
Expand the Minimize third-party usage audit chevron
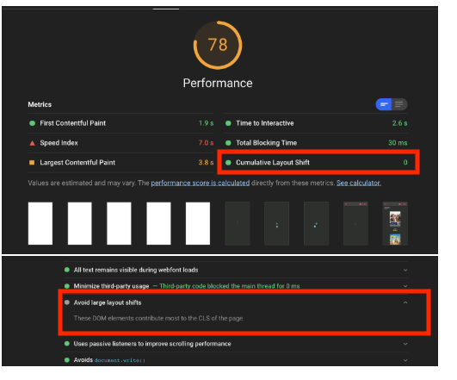pyautogui.click(x=405, y=286)
